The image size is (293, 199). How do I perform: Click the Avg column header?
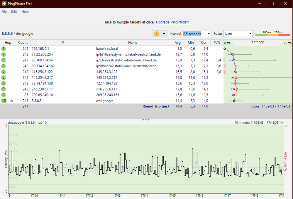[x=178, y=43]
